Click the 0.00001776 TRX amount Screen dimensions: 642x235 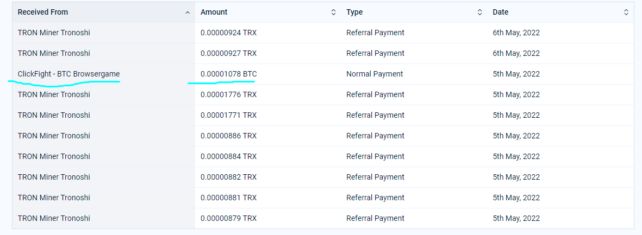228,94
